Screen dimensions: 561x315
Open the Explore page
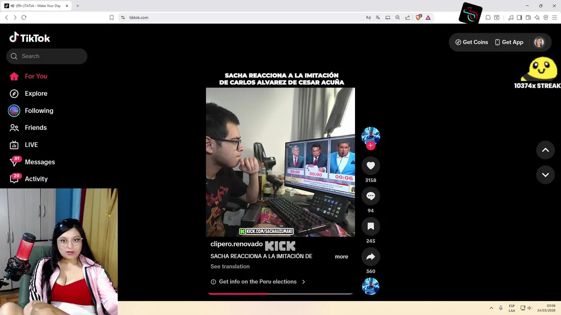[x=28, y=94]
